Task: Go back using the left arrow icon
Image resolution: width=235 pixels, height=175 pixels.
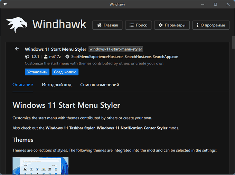Action: pos(17,49)
